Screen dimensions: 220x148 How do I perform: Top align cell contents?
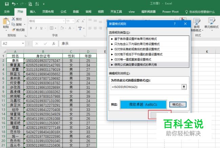click(x=90, y=21)
